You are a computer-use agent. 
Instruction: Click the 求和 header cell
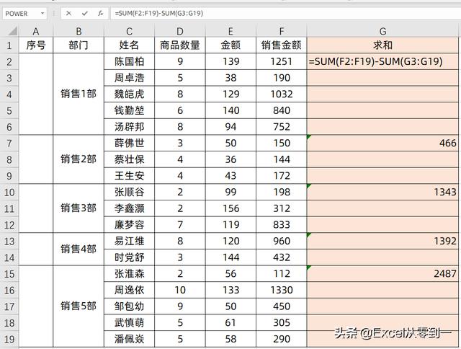pyautogui.click(x=383, y=45)
